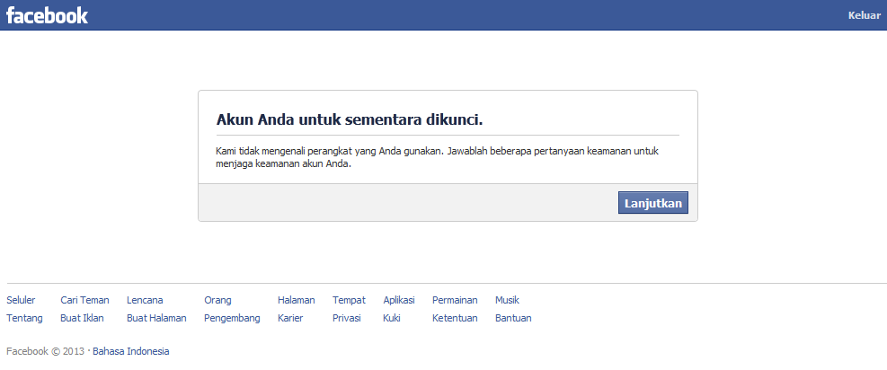The height and width of the screenshot is (370, 887).
Task: Click the heading 'Akun Anda untuk sementara dikunci.'
Action: (x=350, y=119)
